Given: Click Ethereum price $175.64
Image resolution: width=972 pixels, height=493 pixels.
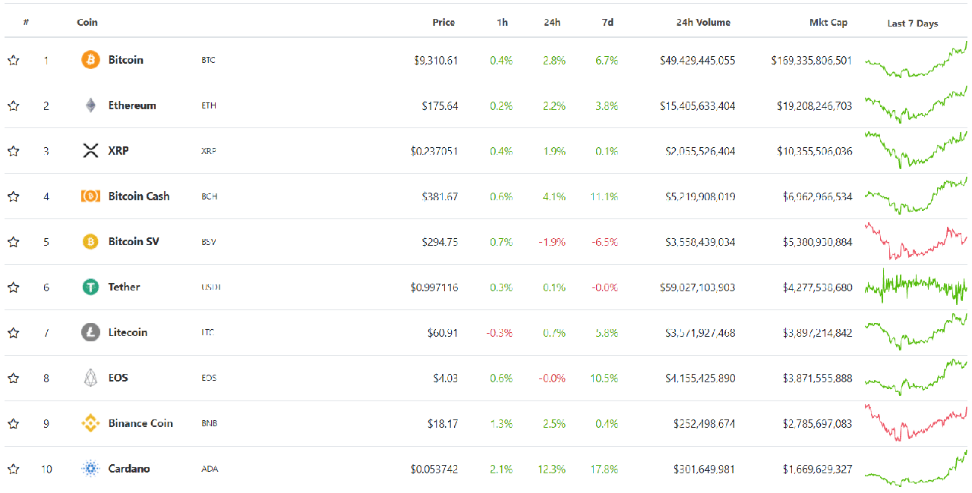Looking at the screenshot, I should [x=440, y=106].
